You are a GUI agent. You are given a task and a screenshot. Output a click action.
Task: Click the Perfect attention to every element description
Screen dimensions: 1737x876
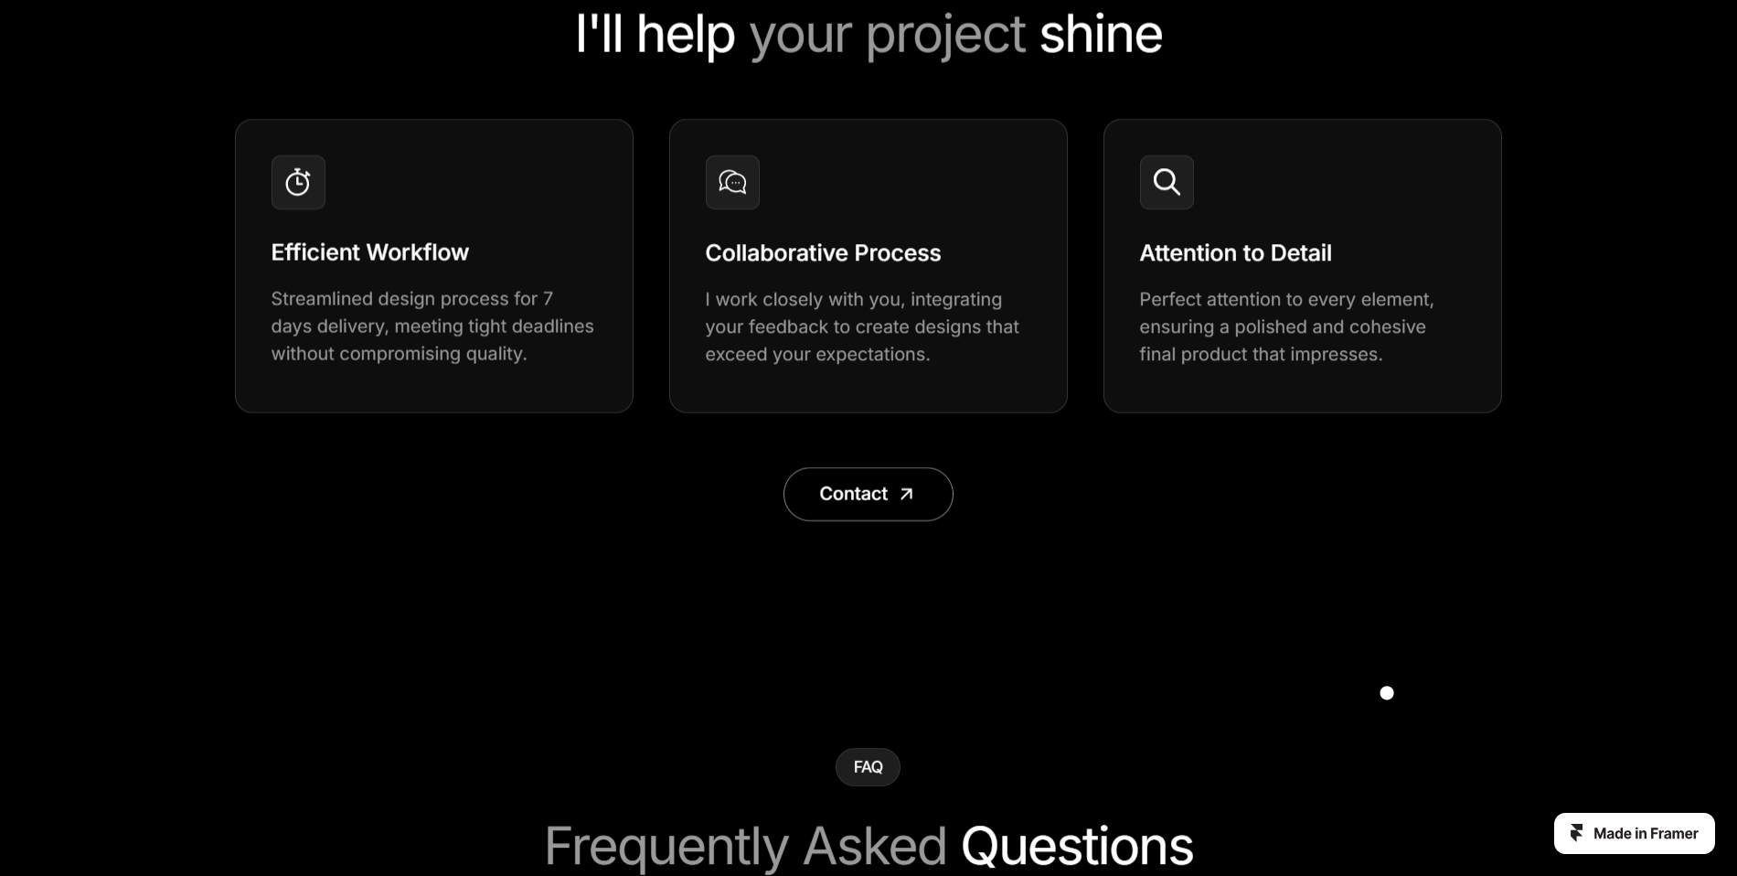tap(1286, 326)
